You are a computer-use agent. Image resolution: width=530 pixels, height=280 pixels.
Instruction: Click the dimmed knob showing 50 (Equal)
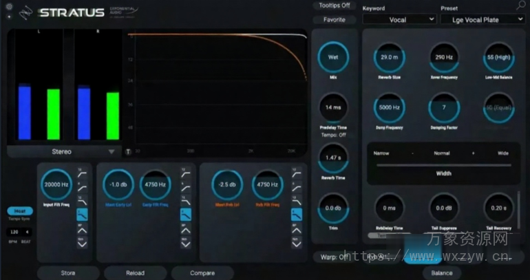tap(498, 108)
